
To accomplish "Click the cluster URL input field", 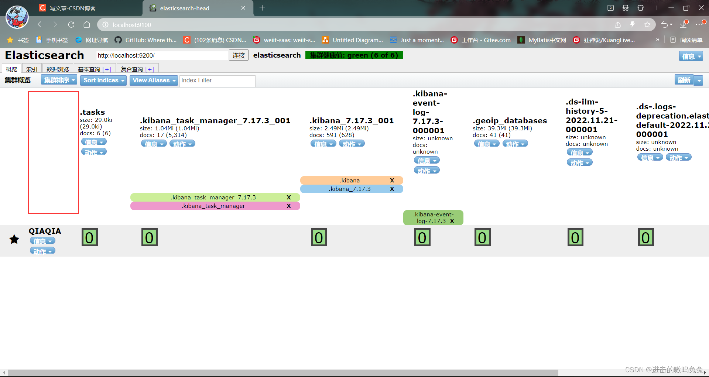I will 162,55.
